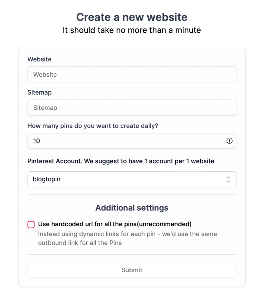Image resolution: width=266 pixels, height=302 pixels.
Task: Click the 'outbound link for all the Pins' text
Action: (x=80, y=243)
